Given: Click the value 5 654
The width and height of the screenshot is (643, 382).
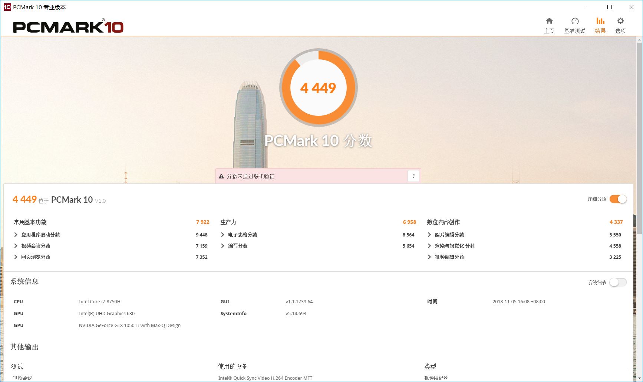Looking at the screenshot, I should point(408,246).
